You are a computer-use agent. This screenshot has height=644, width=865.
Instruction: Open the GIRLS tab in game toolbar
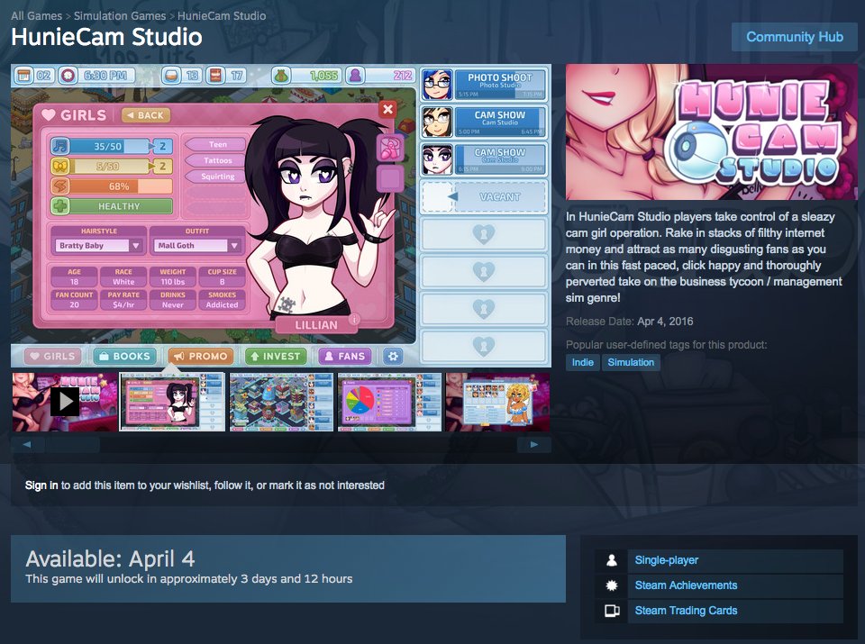click(x=52, y=356)
